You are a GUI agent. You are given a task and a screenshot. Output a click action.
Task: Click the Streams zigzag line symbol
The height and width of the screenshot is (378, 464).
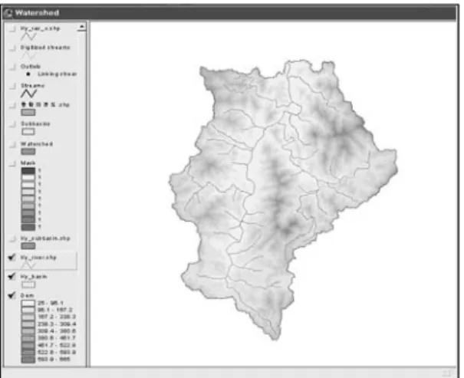[28, 94]
